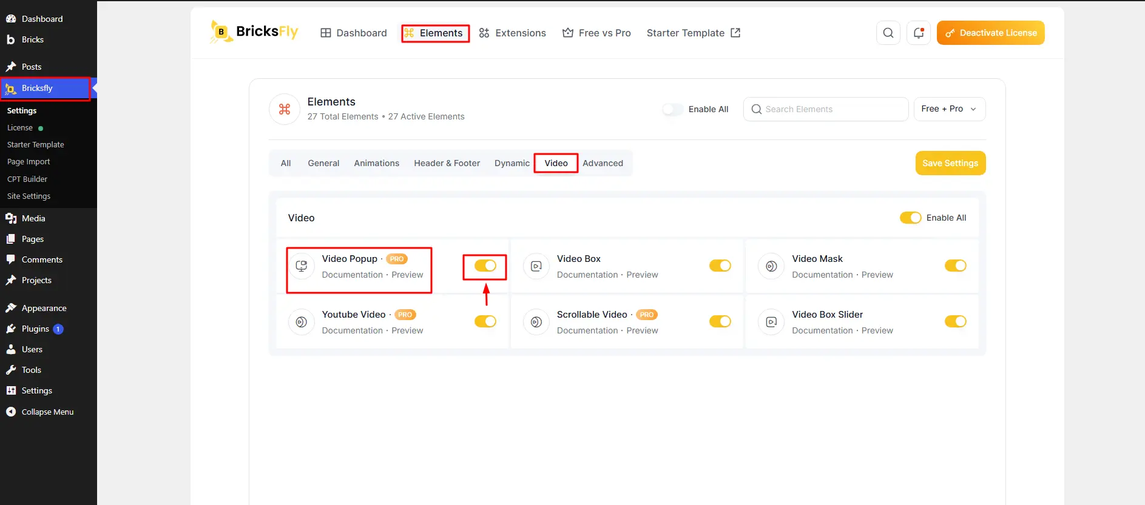Screen dimensions: 1145x505
Task: Open the Extensions menu item
Action: [513, 33]
